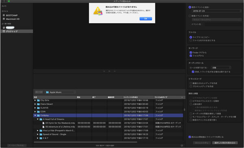Click the CLAVVS folder icon
The width and height of the screenshot is (244, 148).
38,108
